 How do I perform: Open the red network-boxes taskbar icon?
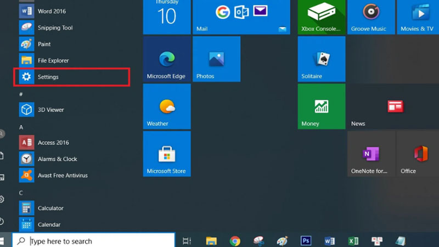coord(377,241)
